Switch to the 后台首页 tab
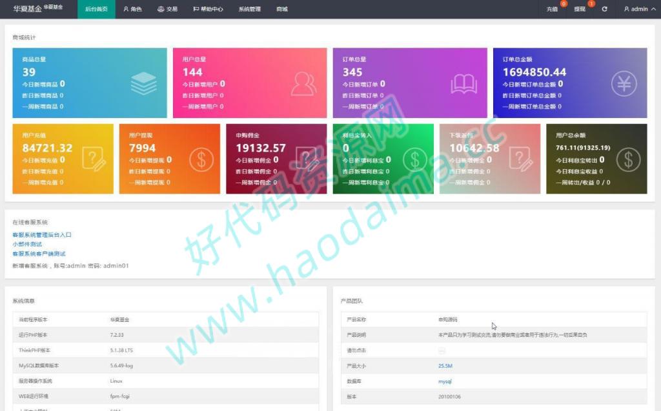Viewport: 661px width, 411px height. (x=96, y=9)
